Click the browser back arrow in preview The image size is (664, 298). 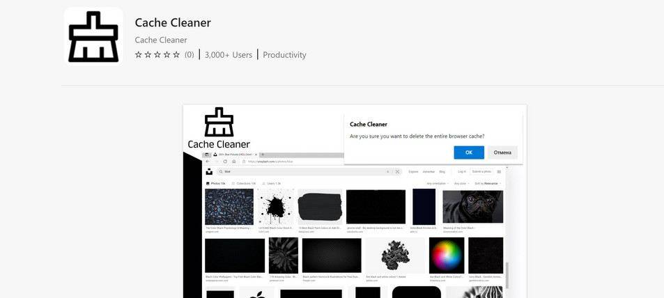tap(208, 162)
